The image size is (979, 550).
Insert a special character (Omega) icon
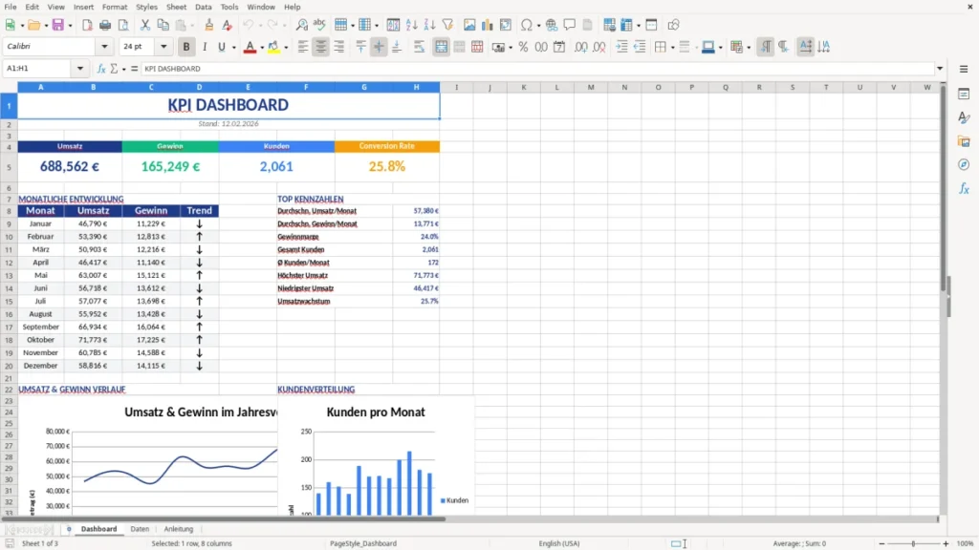[x=527, y=25]
